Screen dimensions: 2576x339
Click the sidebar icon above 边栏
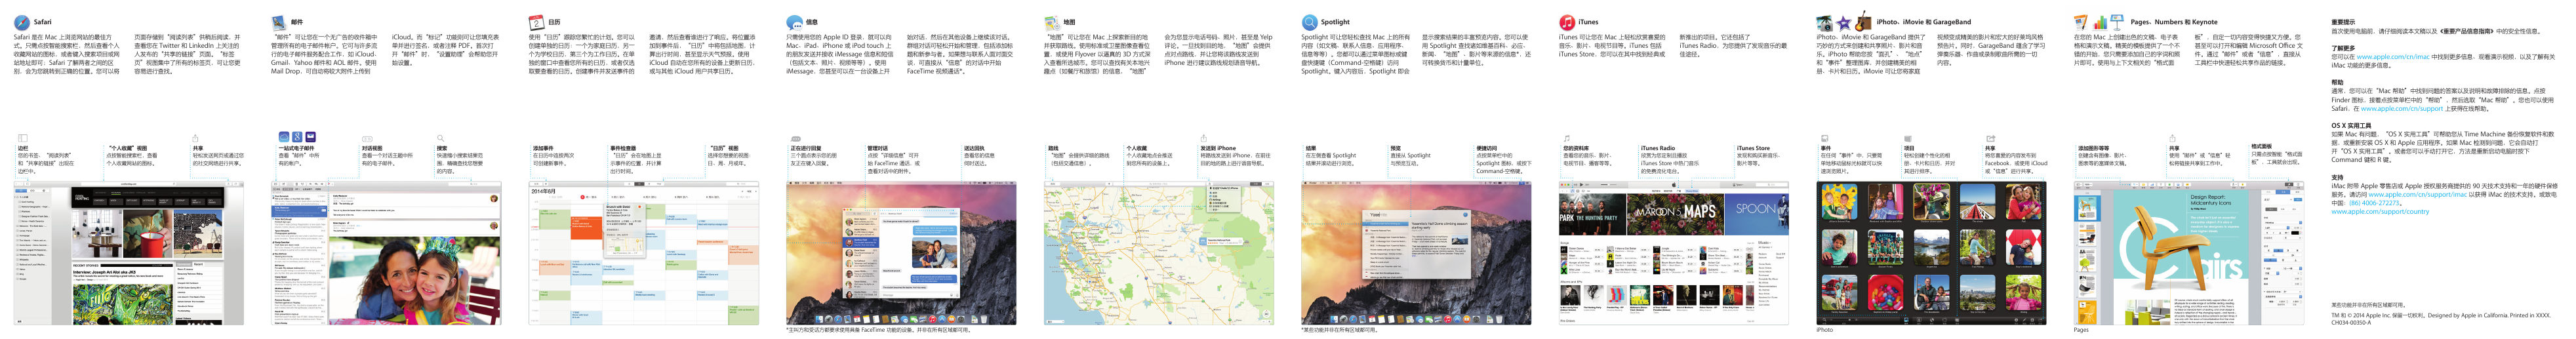point(22,138)
